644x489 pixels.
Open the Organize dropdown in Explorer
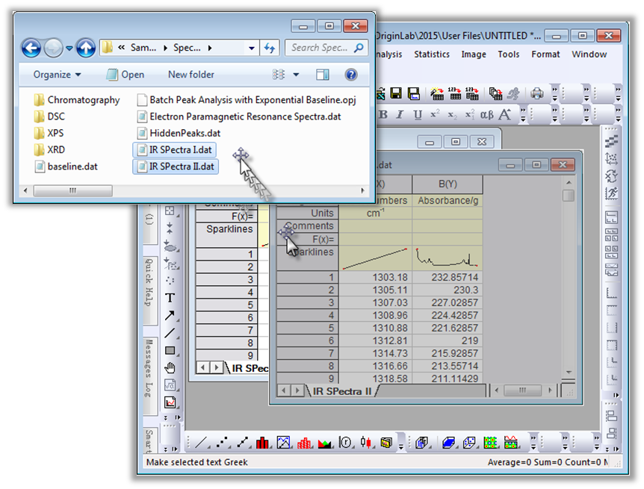click(x=57, y=75)
